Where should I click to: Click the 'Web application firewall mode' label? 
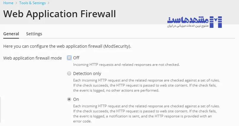[33, 58]
